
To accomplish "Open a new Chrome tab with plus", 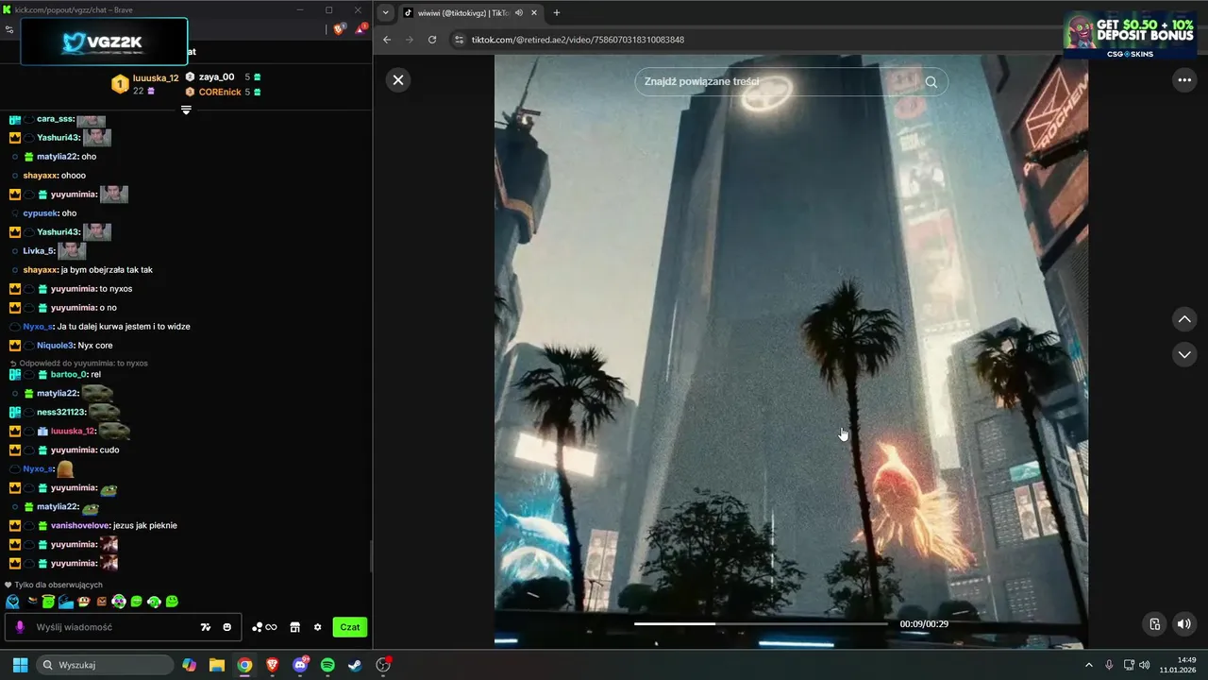I will point(557,12).
